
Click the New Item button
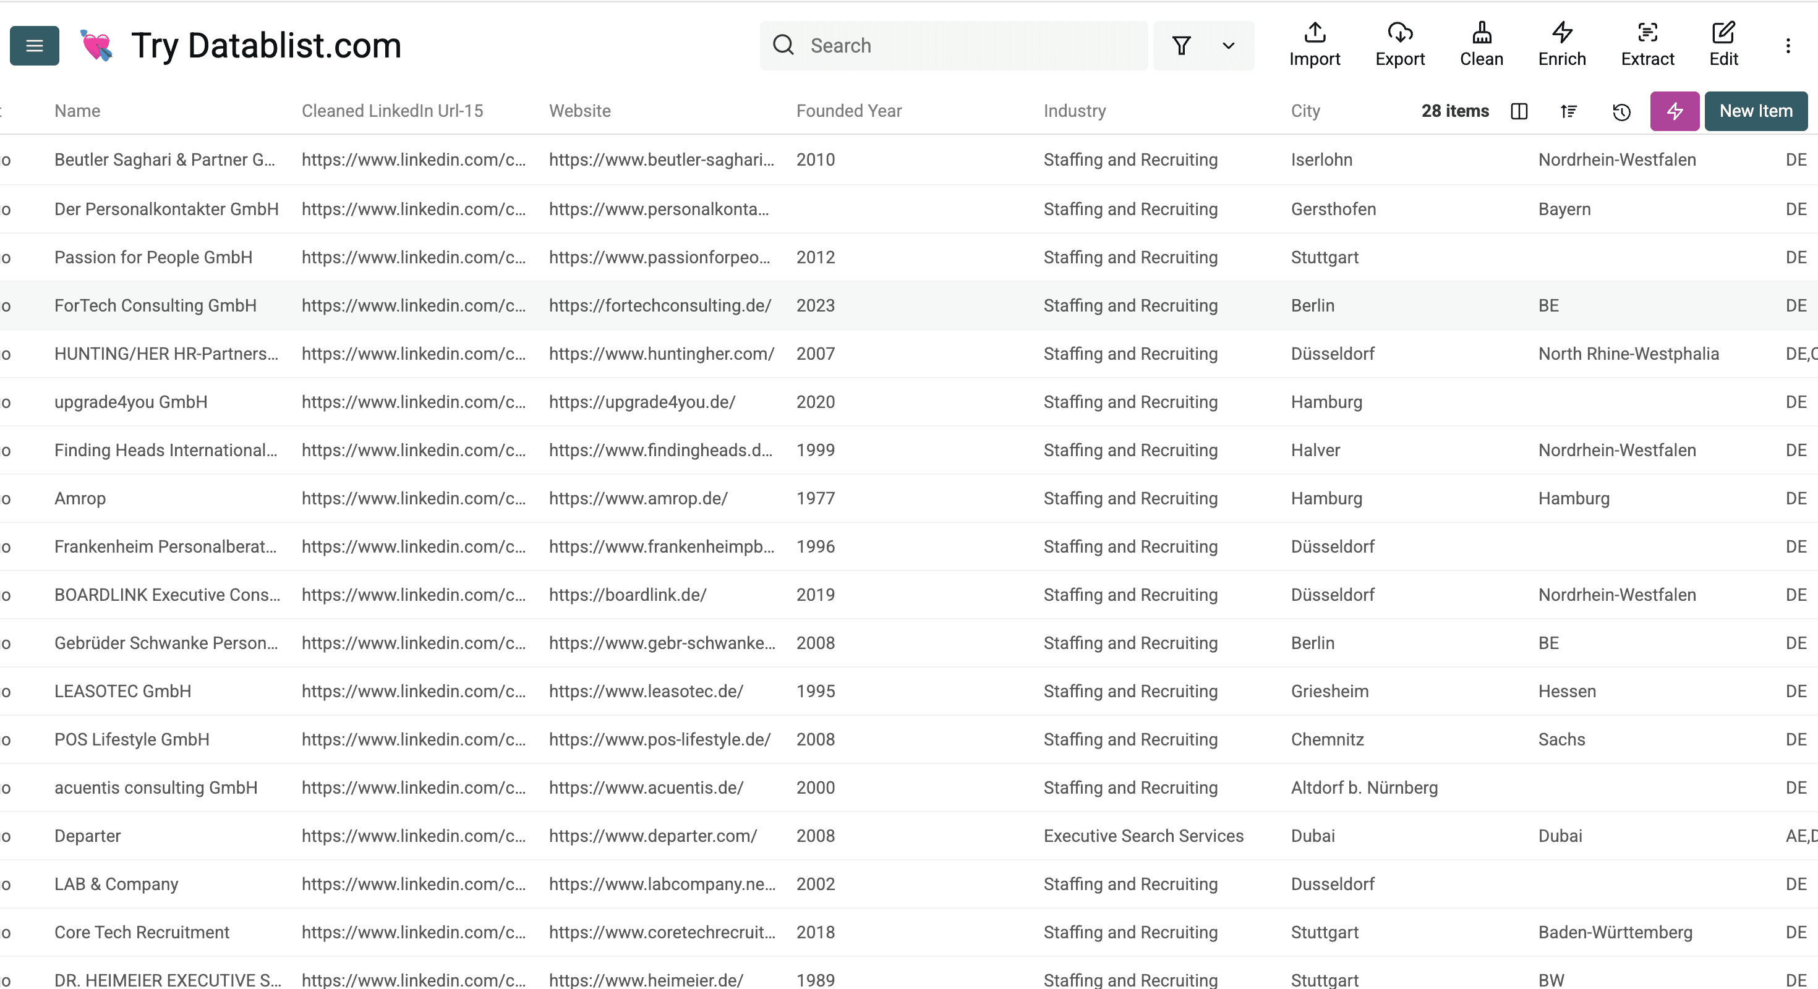(1756, 111)
